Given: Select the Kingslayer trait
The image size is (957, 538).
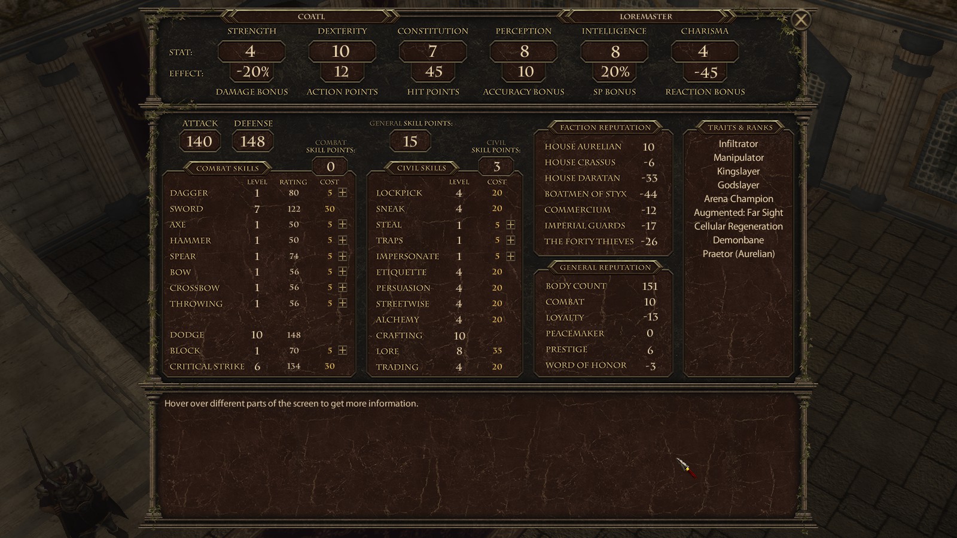Looking at the screenshot, I should pos(739,172).
